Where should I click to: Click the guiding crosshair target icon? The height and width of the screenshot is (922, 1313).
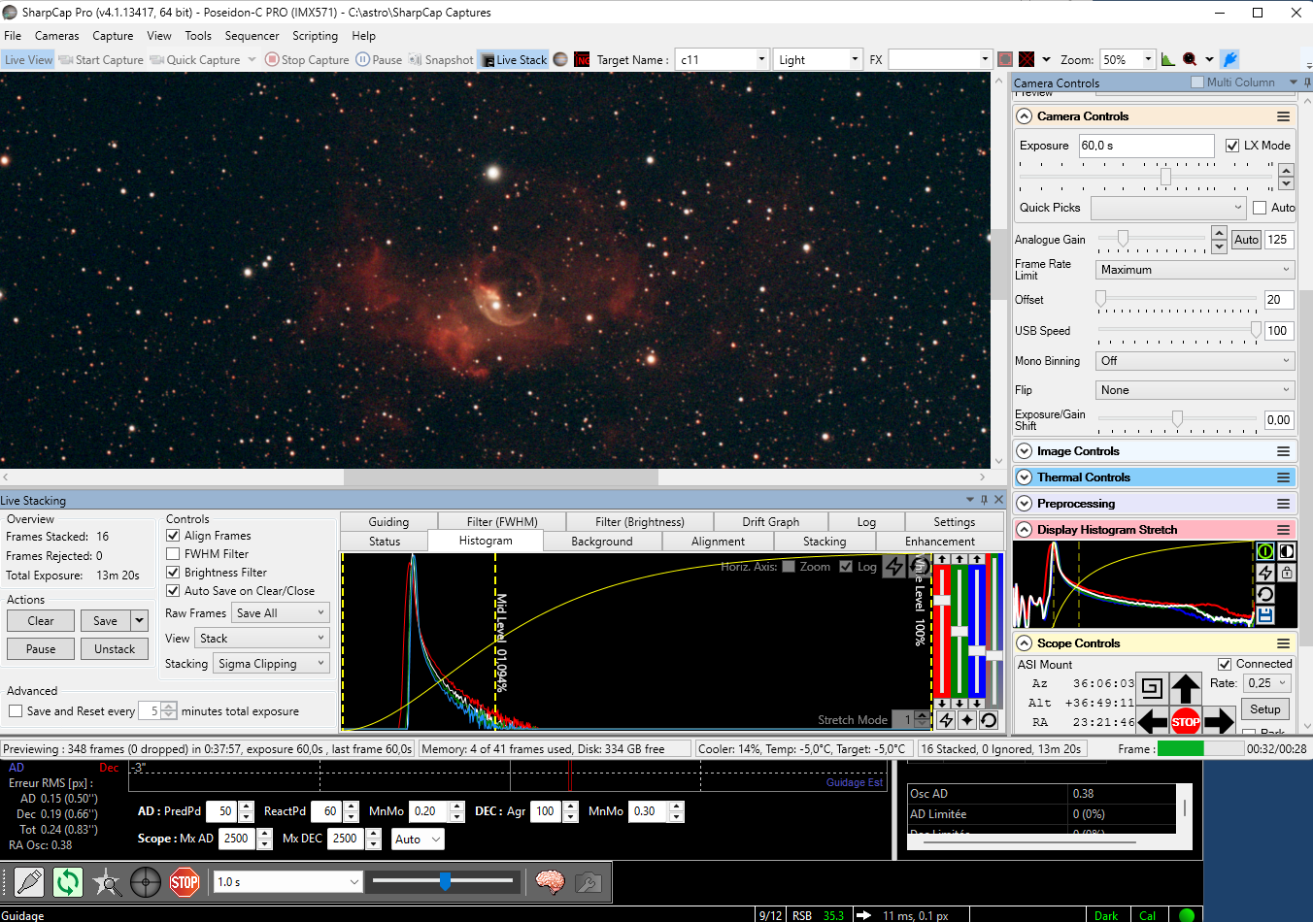point(146,882)
